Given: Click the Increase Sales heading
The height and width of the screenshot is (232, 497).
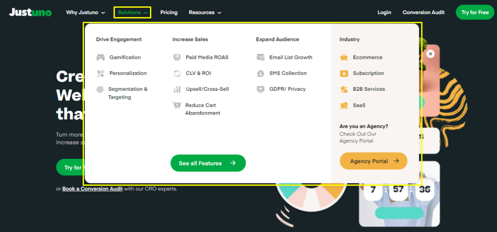Looking at the screenshot, I should pos(190,40).
